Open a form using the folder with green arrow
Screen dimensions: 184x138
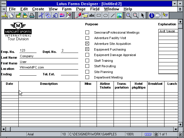pos(18,16)
